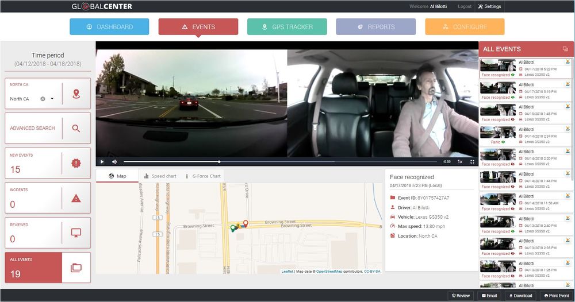575x302 pixels.
Task: Open New Events alert badge icon
Action: coord(76,164)
